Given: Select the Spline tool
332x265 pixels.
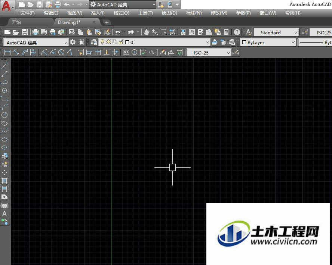Looking at the screenshot, I should [4, 131].
